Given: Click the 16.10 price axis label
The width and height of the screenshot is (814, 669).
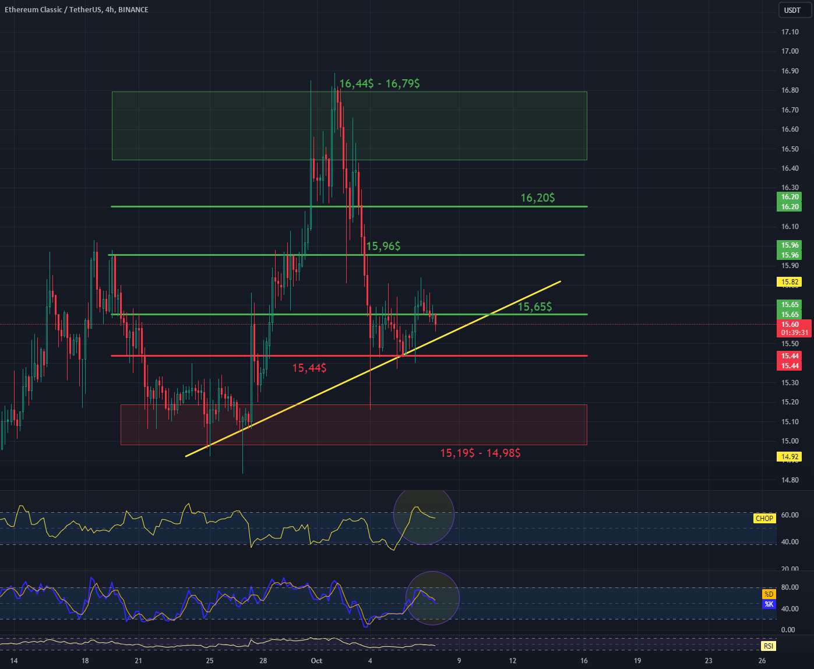Looking at the screenshot, I should [x=790, y=227].
